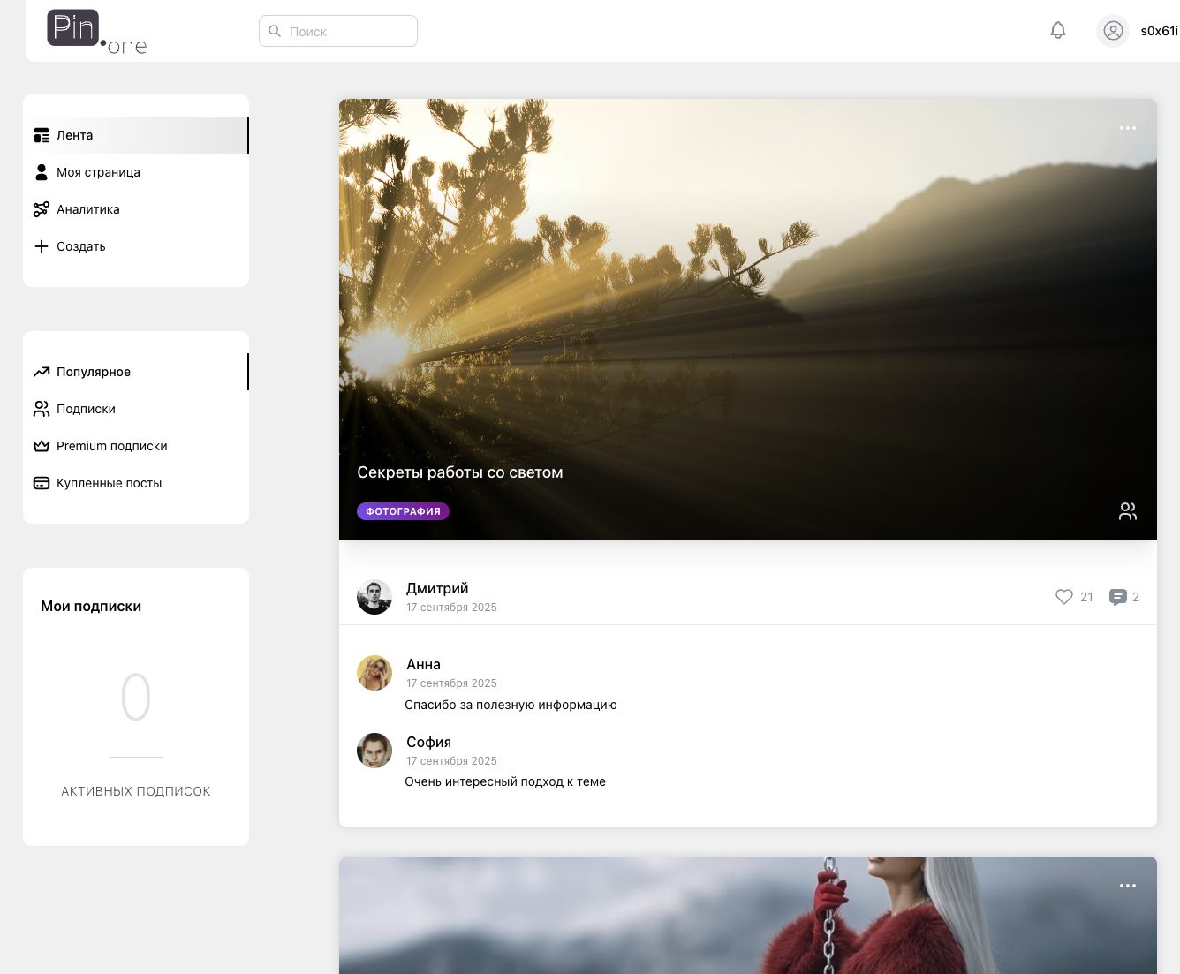1180x974 pixels.
Task: Open Premium подписки filter
Action: click(111, 446)
